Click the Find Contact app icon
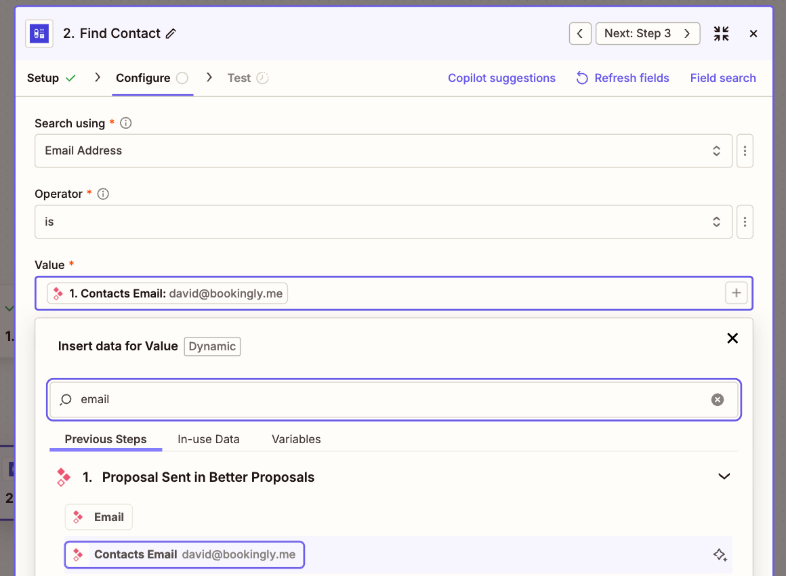Image resolution: width=786 pixels, height=576 pixels. coord(39,34)
